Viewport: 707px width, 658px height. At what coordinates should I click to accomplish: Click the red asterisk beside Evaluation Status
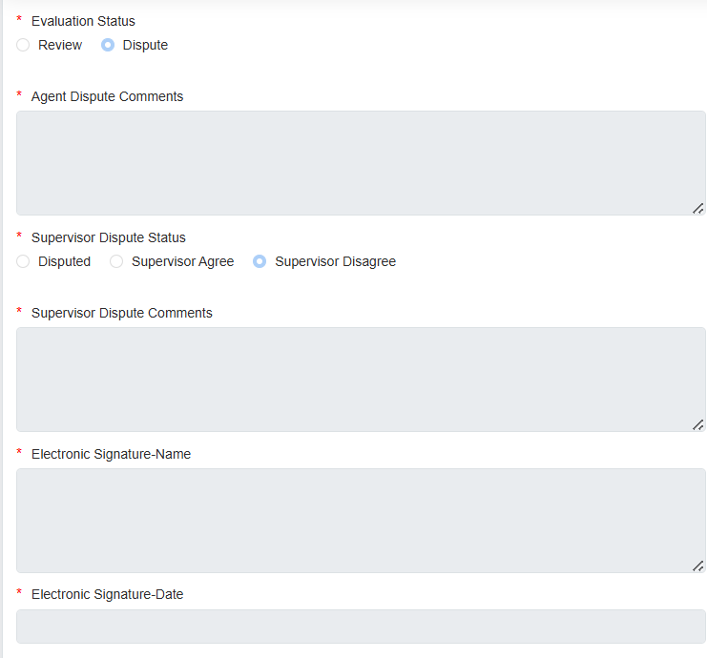19,20
